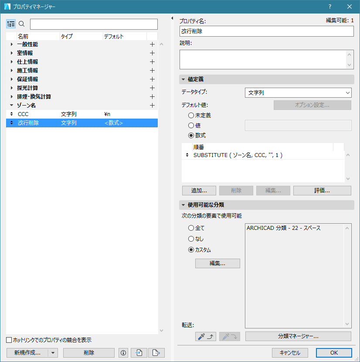Sort by the デフォルト column header
This screenshot has height=362, width=360.
pyautogui.click(x=125, y=37)
